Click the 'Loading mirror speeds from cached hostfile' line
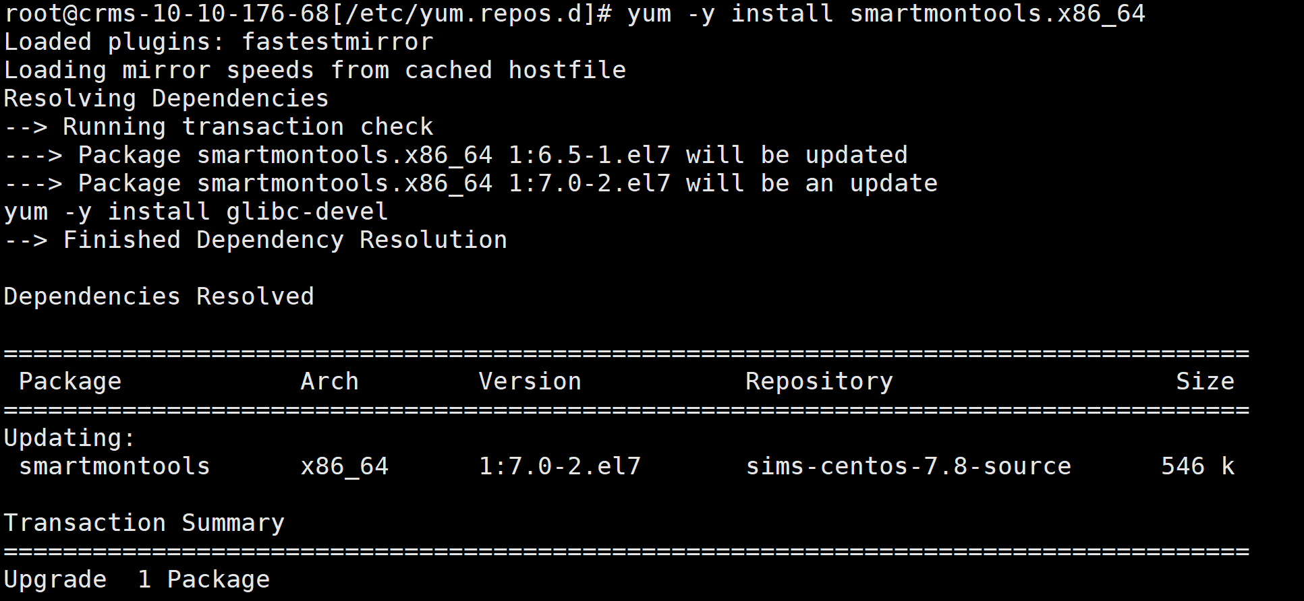This screenshot has width=1304, height=601. click(315, 71)
